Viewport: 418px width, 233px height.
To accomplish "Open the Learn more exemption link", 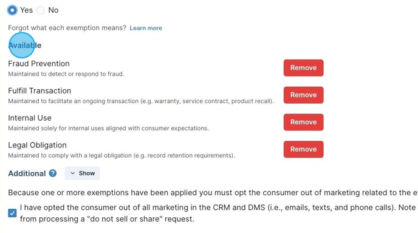I will (x=146, y=28).
